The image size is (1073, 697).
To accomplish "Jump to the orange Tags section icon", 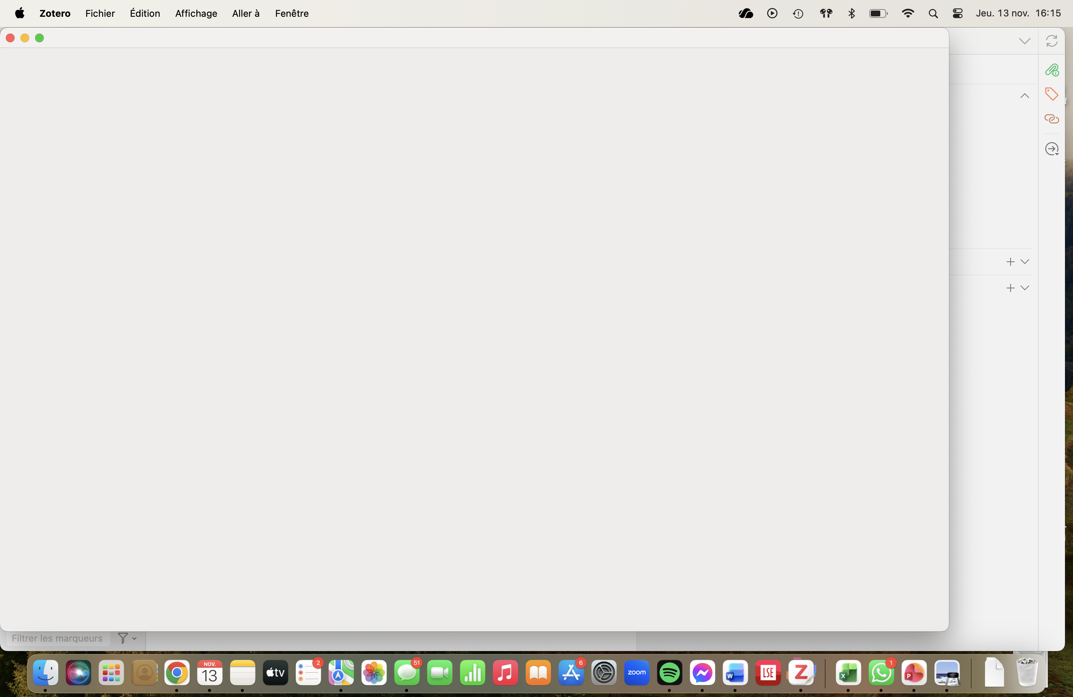I will pos(1051,94).
